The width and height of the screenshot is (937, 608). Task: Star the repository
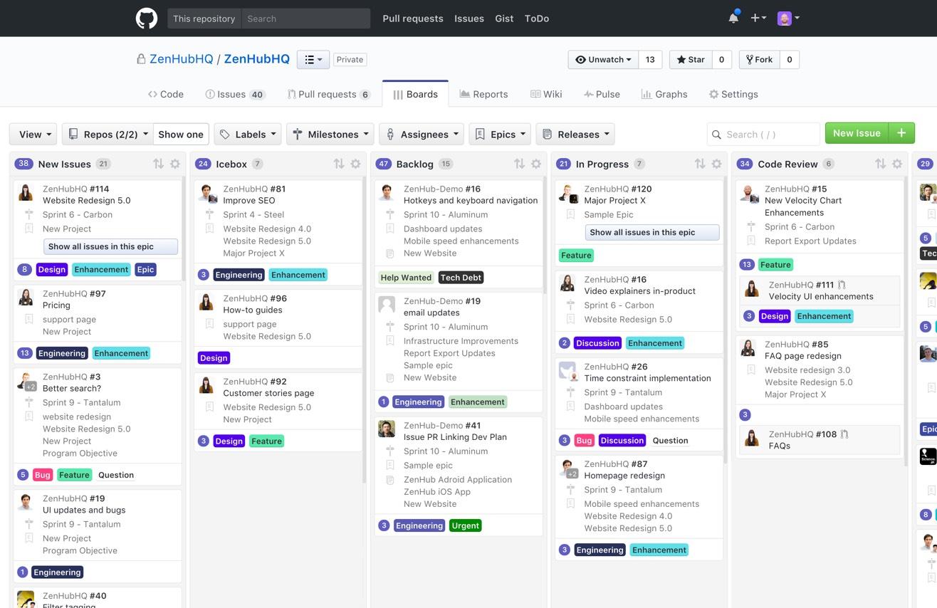pos(690,60)
